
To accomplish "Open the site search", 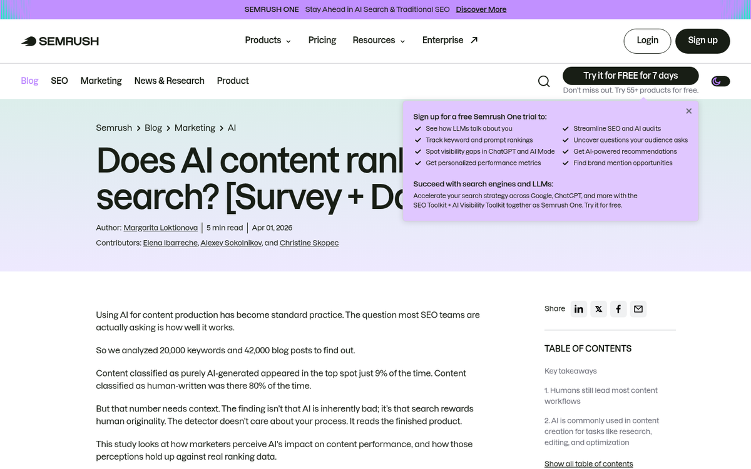I will [x=543, y=81].
